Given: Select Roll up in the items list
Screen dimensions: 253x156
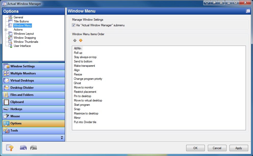Looking at the screenshot, I should (x=78, y=53).
